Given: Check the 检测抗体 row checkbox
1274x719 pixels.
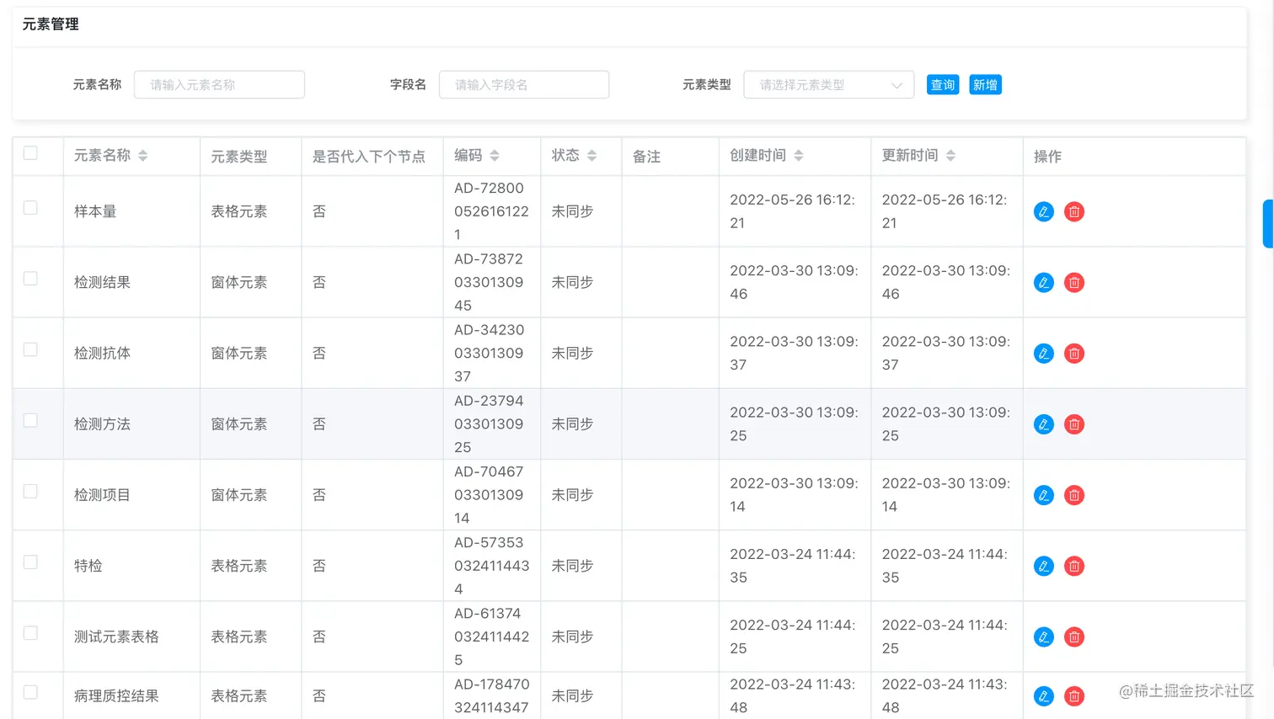Looking at the screenshot, I should tap(30, 349).
